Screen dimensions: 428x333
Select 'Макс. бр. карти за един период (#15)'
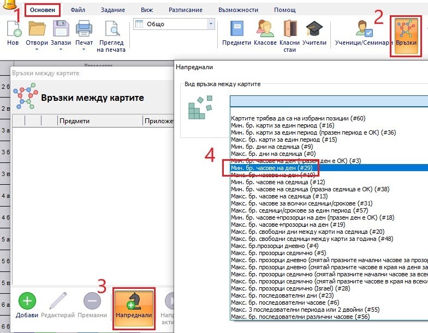[x=284, y=140]
